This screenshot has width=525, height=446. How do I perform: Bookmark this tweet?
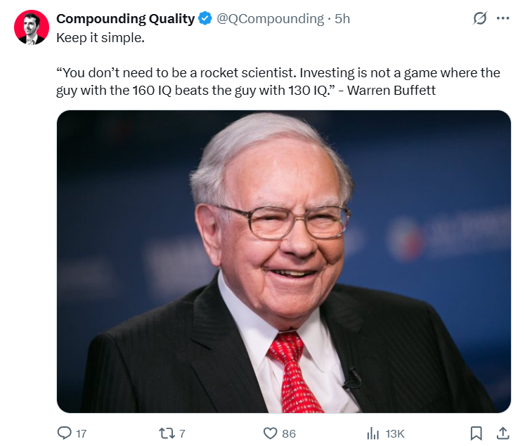(476, 433)
